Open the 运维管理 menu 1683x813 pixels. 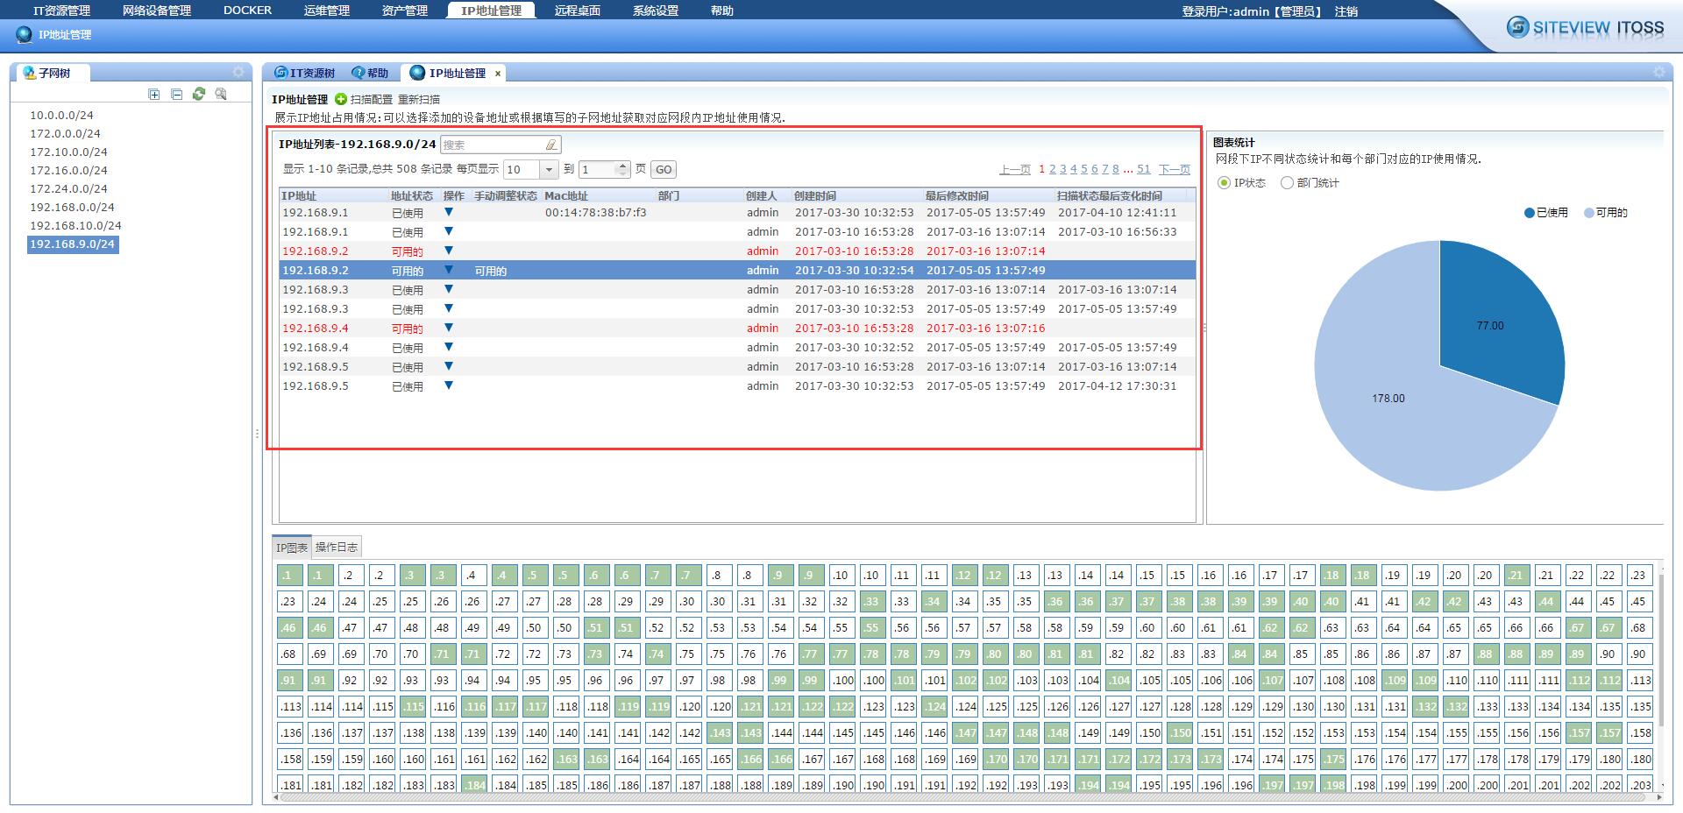327,11
